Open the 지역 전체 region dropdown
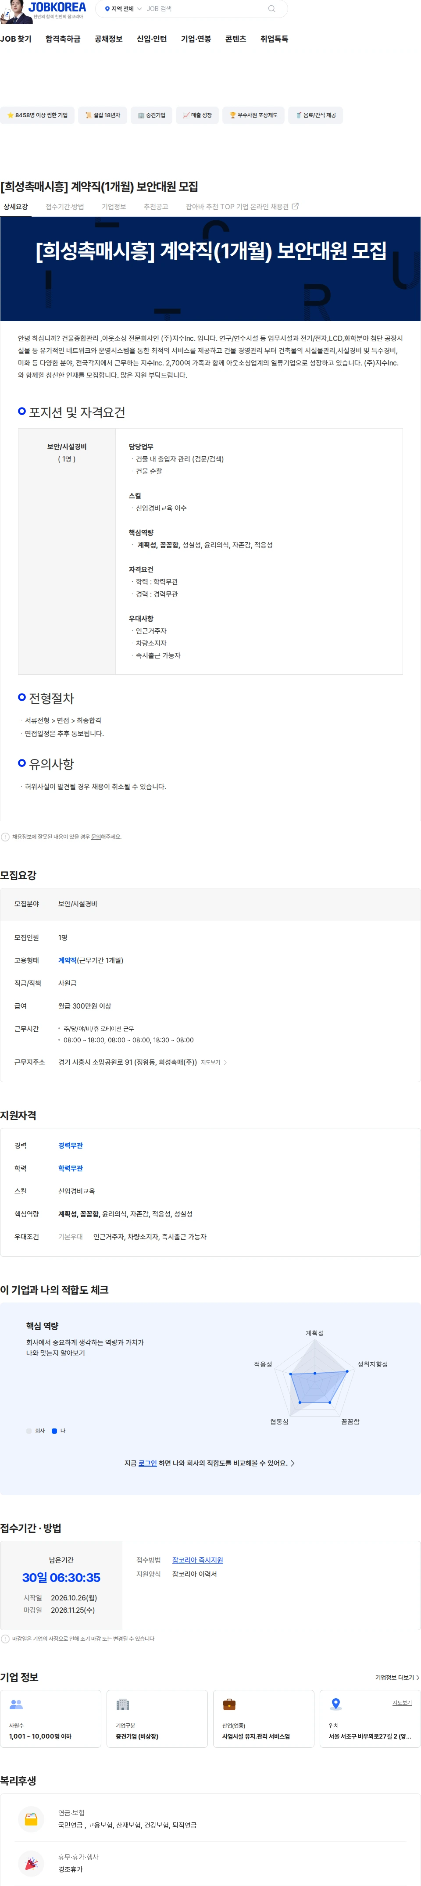This screenshot has height=1886, width=421. pyautogui.click(x=123, y=9)
